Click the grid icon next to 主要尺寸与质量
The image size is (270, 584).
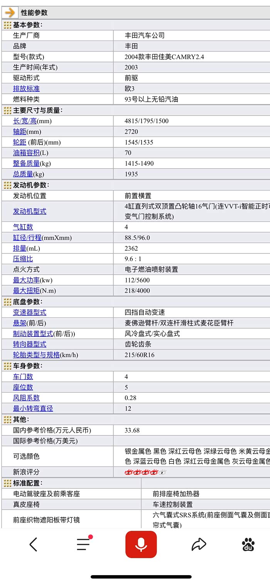7,110
